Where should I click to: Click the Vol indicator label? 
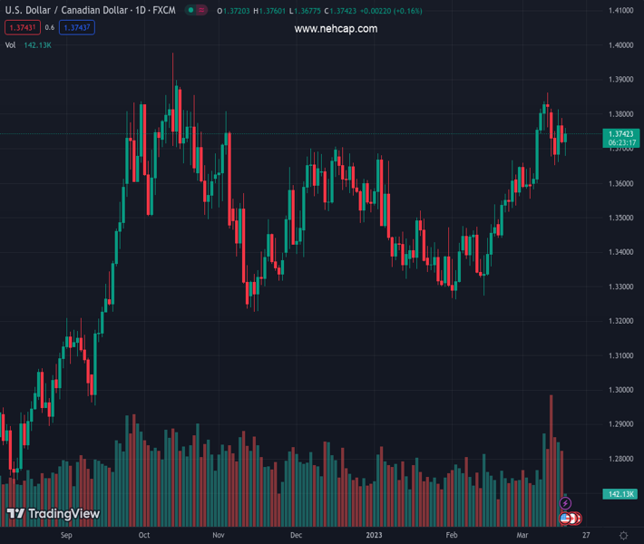click(10, 44)
